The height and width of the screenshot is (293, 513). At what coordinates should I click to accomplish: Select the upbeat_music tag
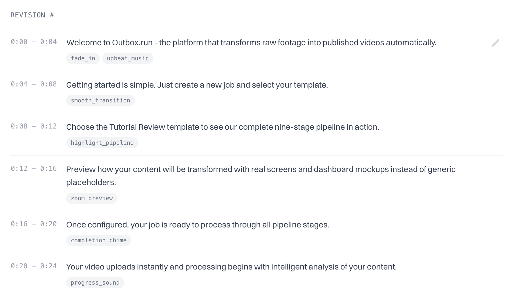[128, 58]
